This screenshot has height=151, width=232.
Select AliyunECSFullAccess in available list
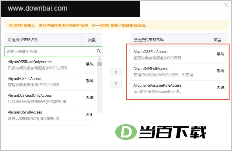tap(51, 82)
